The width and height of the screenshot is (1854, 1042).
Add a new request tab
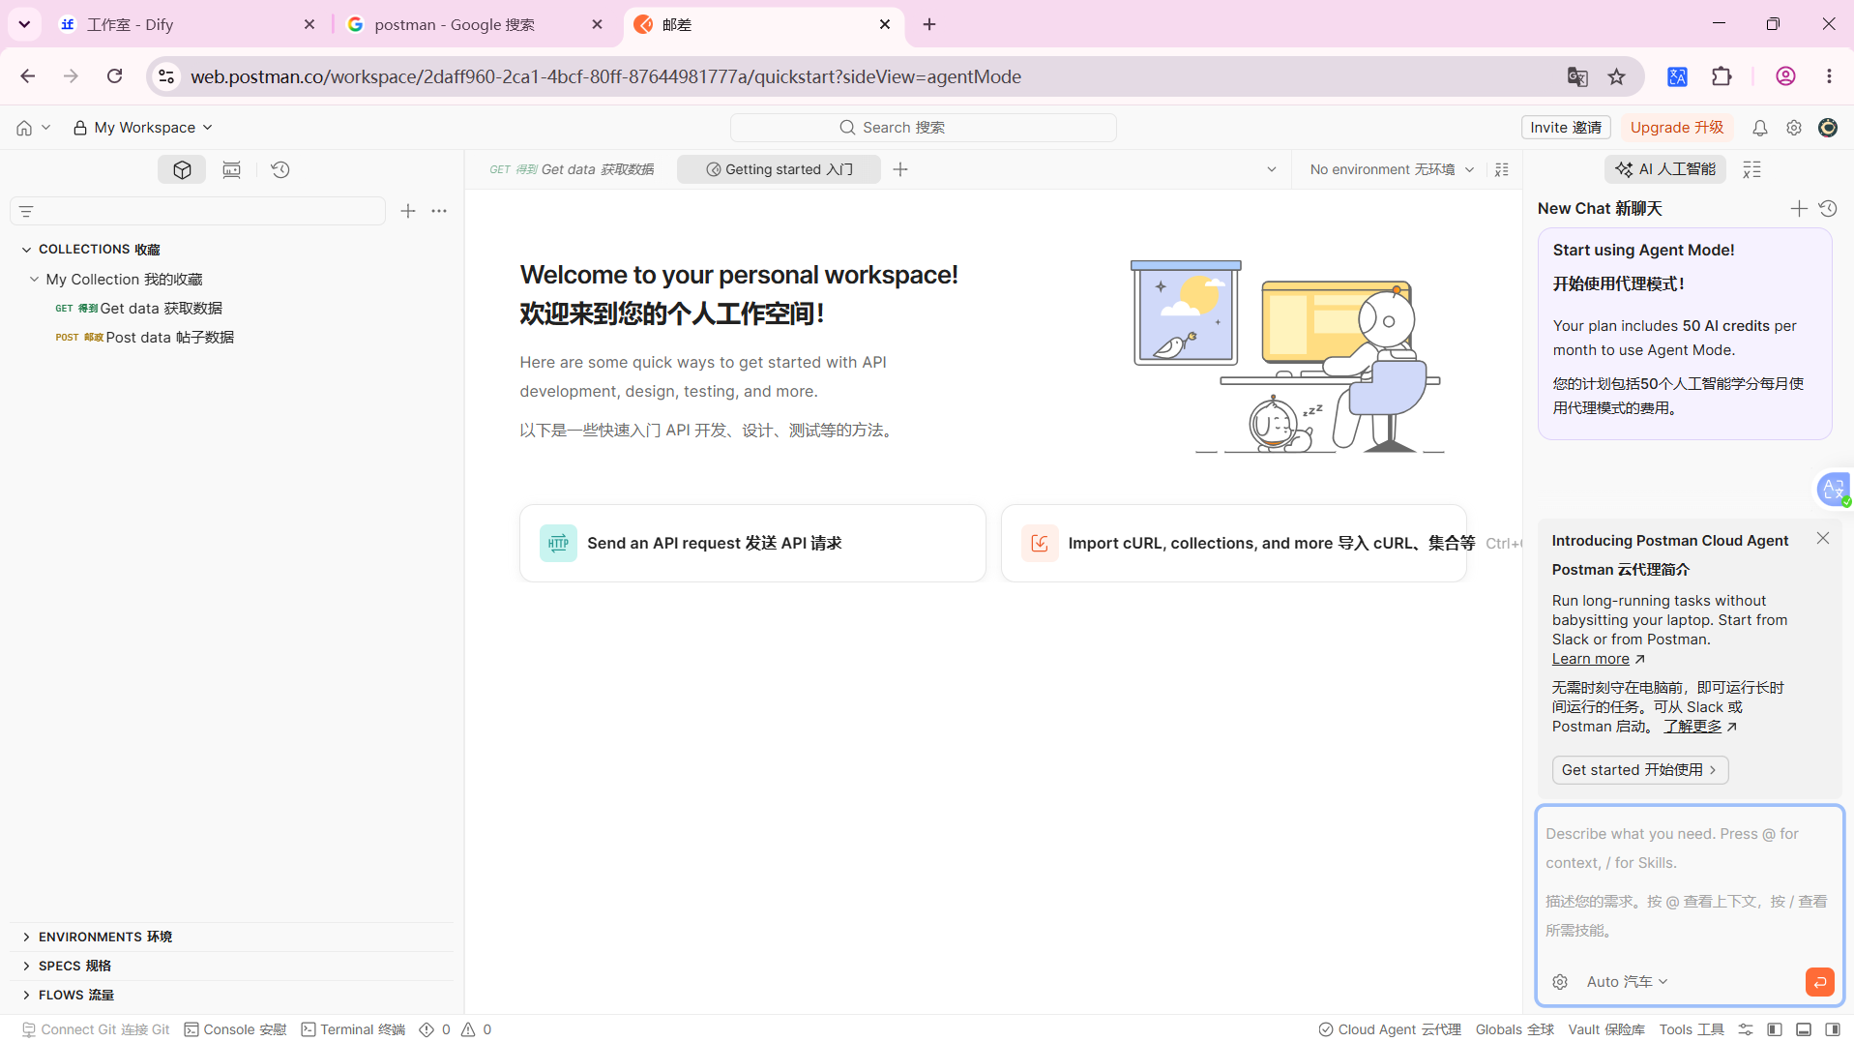click(x=900, y=169)
